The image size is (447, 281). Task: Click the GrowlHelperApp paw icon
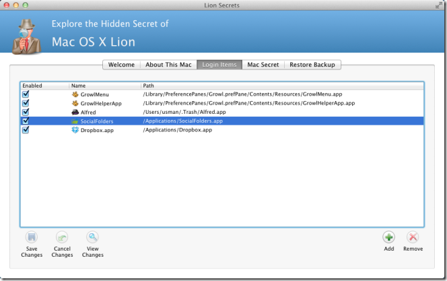75,103
